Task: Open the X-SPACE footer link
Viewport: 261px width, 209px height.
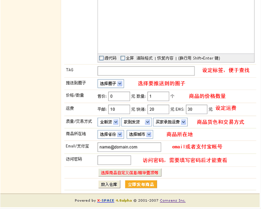Action: (106, 201)
